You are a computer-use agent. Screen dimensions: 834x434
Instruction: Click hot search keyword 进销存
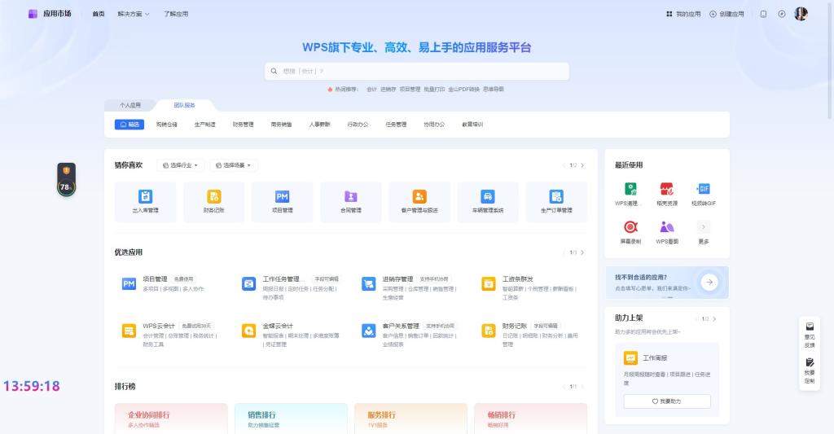388,90
